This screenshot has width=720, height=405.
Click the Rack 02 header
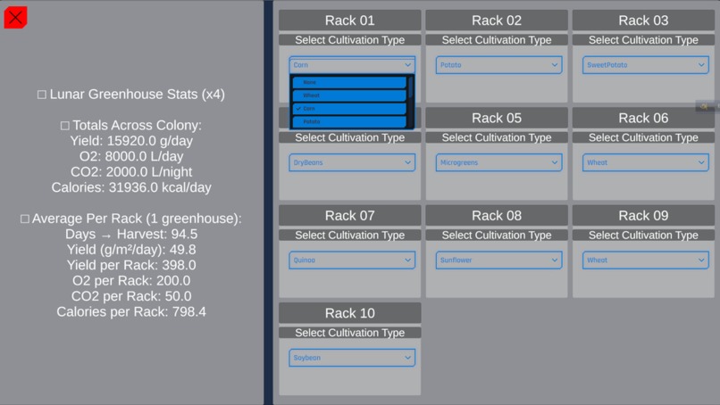(x=497, y=21)
